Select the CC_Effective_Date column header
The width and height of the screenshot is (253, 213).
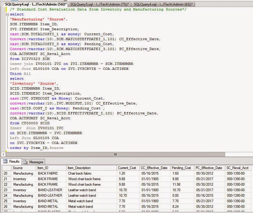point(155,168)
